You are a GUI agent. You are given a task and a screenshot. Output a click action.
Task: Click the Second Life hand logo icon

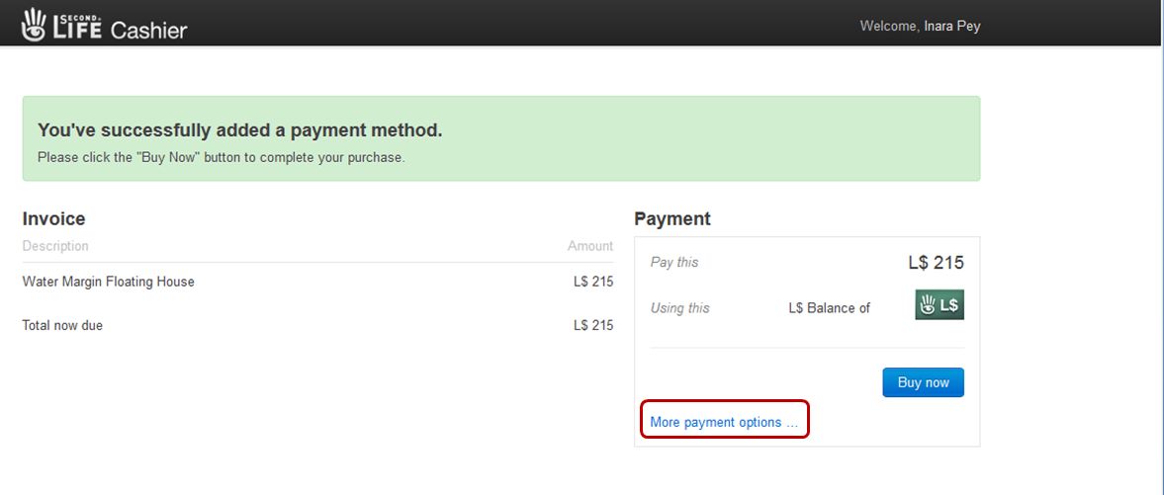(35, 25)
